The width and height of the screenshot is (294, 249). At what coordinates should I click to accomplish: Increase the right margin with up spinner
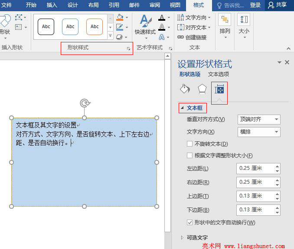click(278, 180)
